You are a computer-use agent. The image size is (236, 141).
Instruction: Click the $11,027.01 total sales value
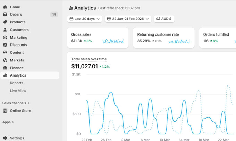tap(85, 66)
